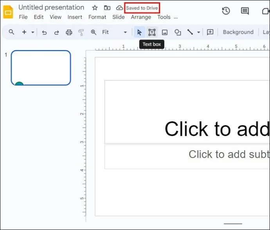Open the Arrange menu
Screen dimensions: 270x230
(141, 17)
